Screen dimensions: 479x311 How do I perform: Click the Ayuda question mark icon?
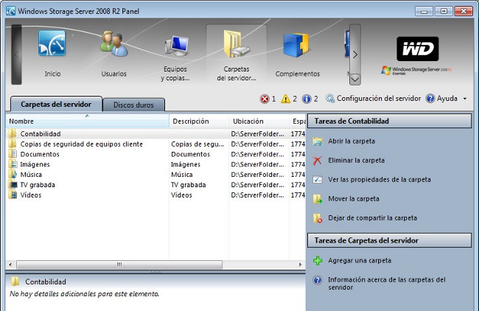(x=430, y=98)
